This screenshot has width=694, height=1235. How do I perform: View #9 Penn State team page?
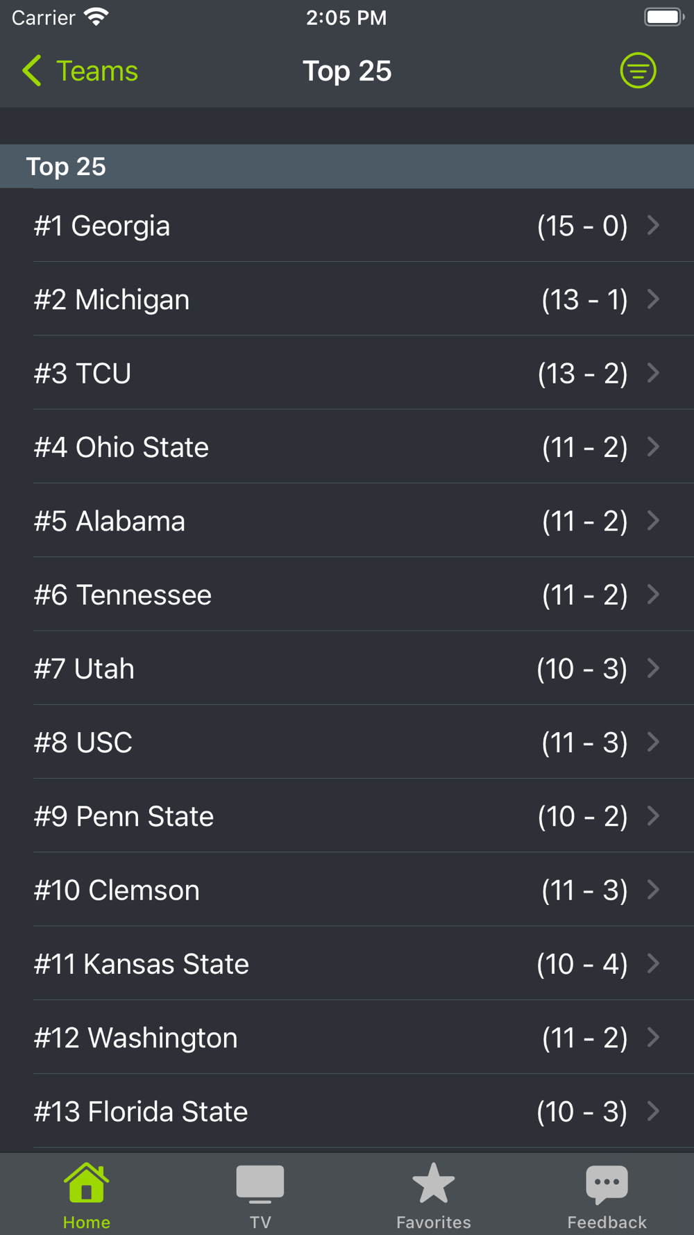coord(124,816)
